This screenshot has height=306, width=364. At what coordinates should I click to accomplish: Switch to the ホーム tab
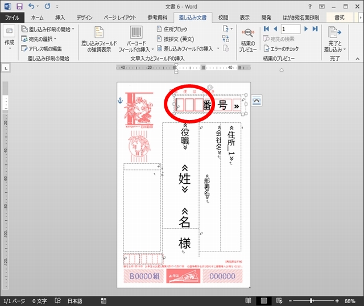tap(37, 18)
